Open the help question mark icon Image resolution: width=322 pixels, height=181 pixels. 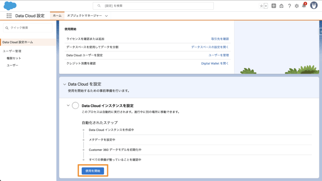click(289, 6)
